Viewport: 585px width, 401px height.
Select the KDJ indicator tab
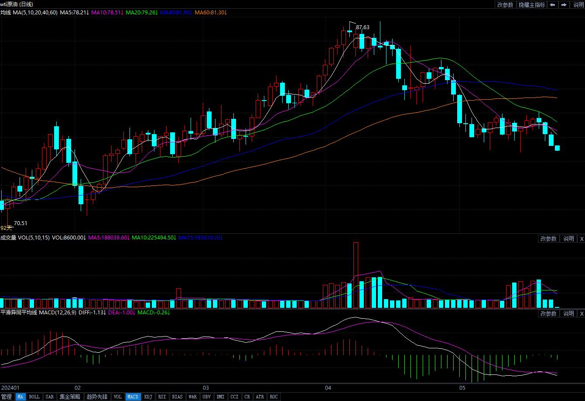tap(148, 397)
